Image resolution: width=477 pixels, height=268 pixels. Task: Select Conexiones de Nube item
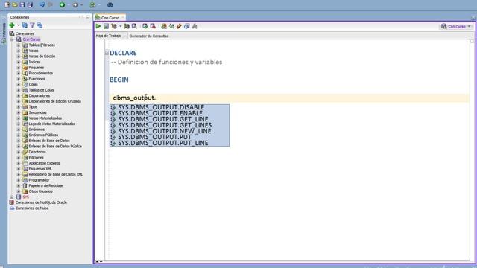[x=32, y=208]
